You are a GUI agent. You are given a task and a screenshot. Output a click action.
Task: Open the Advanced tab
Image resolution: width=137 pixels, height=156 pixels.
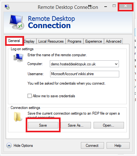pyautogui.click(x=114, y=41)
